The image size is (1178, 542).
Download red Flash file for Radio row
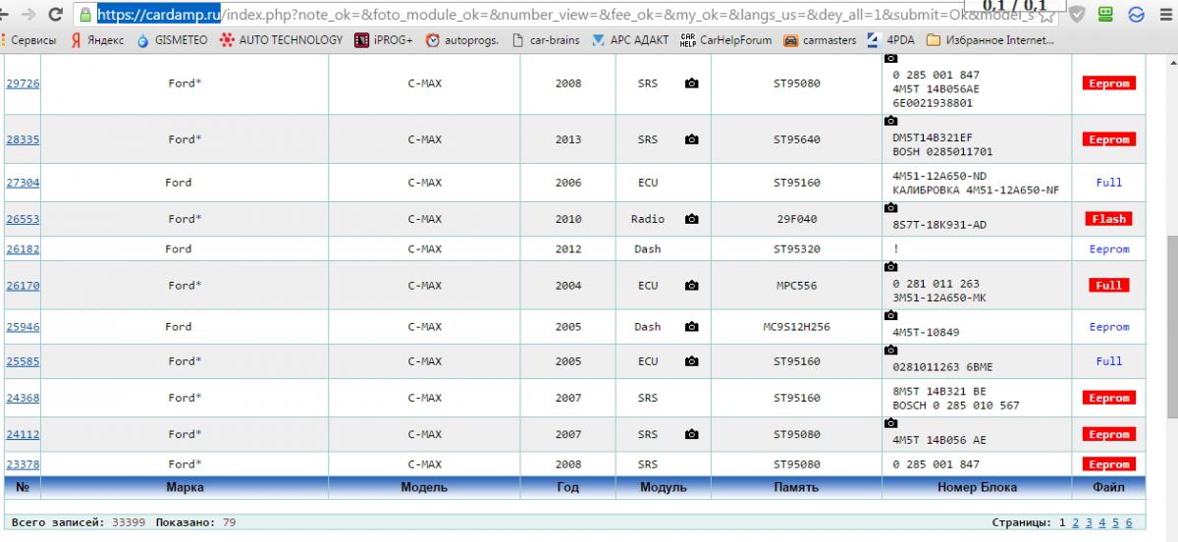[1109, 219]
